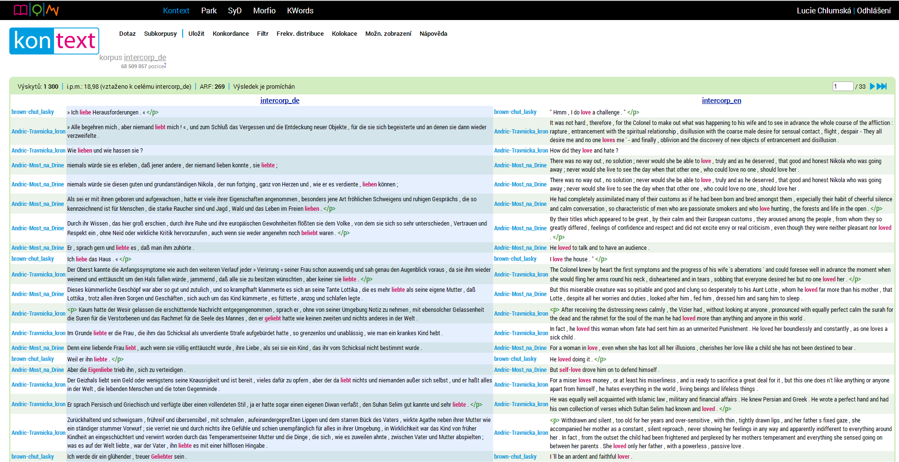This screenshot has height=462, width=899.
Task: Open Andric-Most_na_Drine reference beside 'But self-love drove him'
Action: [520, 370]
